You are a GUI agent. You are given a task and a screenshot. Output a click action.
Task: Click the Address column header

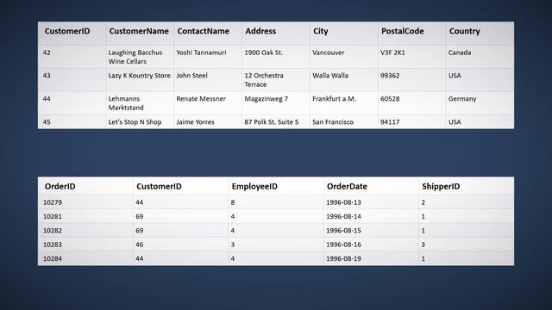(x=260, y=31)
